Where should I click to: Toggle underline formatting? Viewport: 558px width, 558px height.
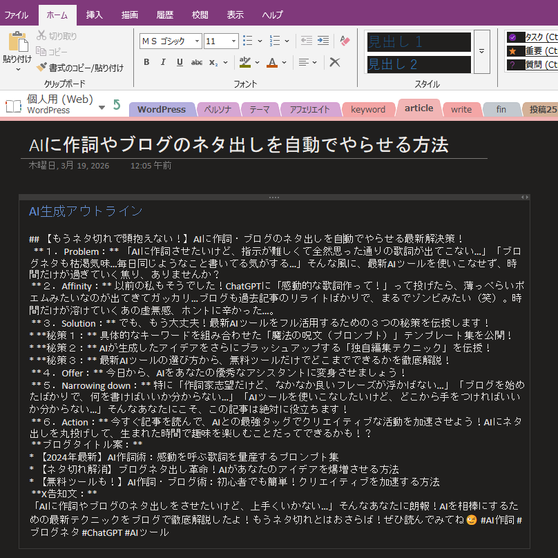[x=180, y=62]
